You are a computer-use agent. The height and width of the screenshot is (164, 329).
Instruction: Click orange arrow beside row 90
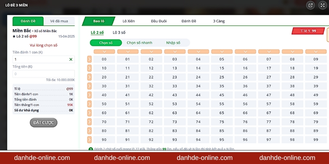tap(89, 140)
